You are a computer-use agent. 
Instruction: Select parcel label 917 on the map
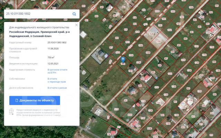201,124
